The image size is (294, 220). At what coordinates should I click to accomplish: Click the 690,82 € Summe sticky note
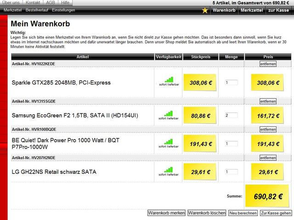coord(267,196)
